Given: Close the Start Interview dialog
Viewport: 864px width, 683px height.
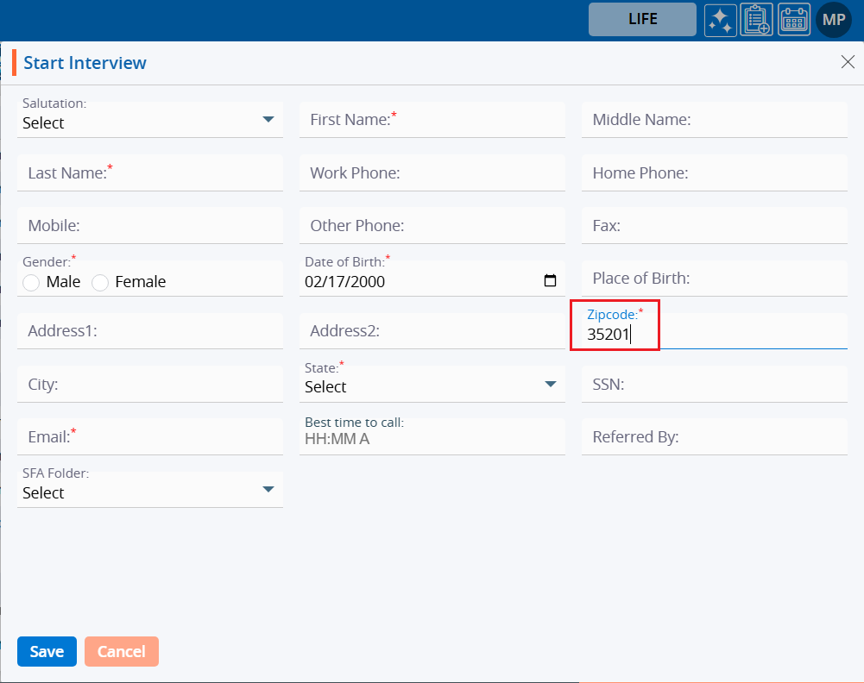Looking at the screenshot, I should coord(848,61).
